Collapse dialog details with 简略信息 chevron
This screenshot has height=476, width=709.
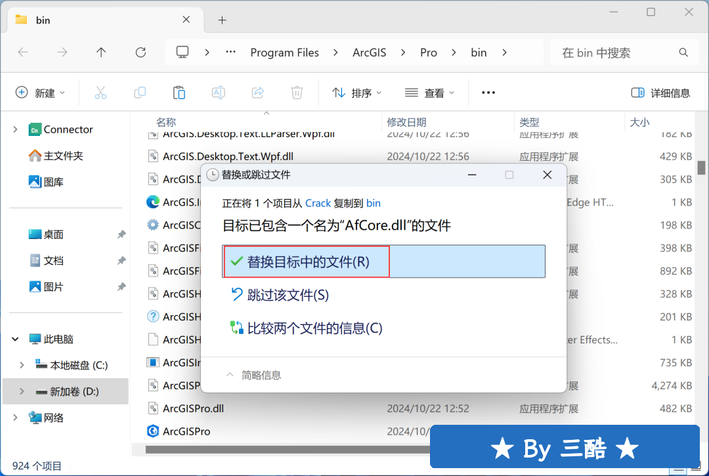[230, 375]
